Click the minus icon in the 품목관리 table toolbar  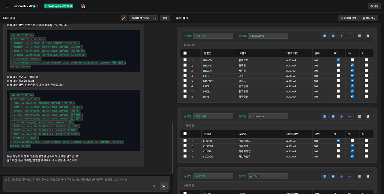tap(349, 36)
